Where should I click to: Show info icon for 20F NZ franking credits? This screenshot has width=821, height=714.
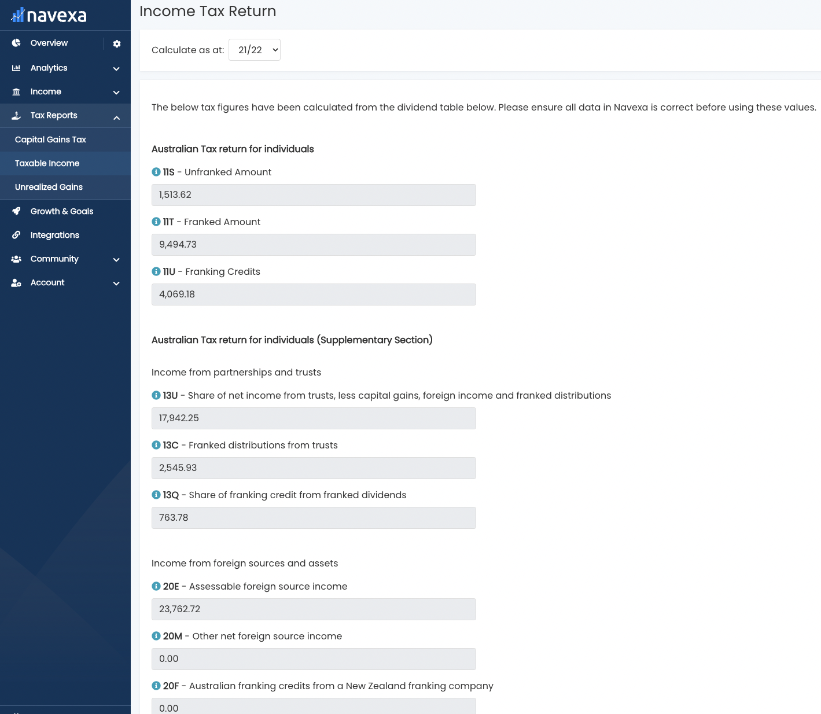click(x=156, y=686)
